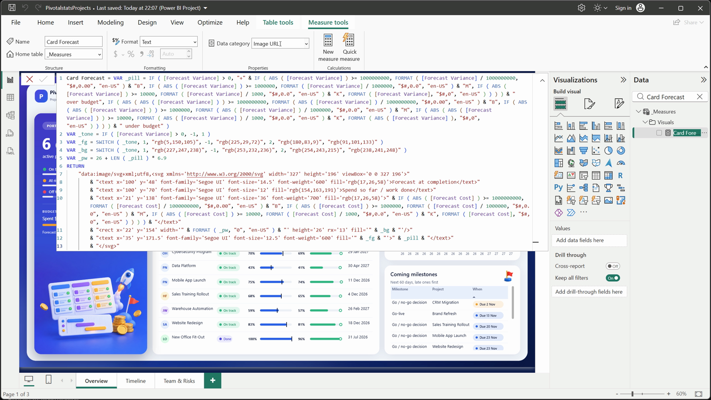Image resolution: width=711 pixels, height=400 pixels.
Task: Open the File menu
Action: [x=16, y=22]
